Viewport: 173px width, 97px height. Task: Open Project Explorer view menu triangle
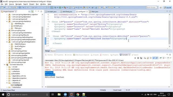(36, 11)
